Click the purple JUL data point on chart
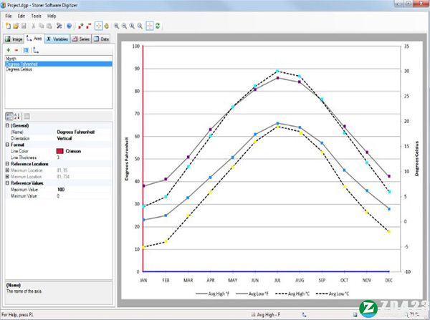Image resolution: width=430 pixels, height=320 pixels. tap(277, 78)
